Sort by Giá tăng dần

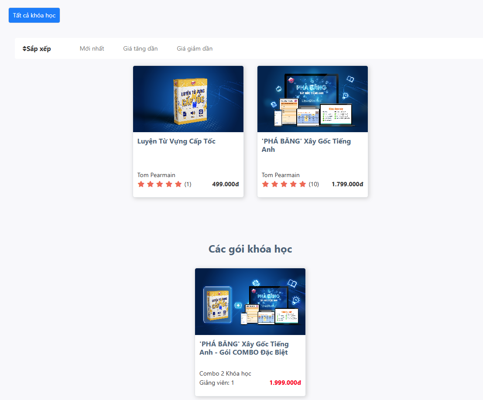click(x=140, y=48)
